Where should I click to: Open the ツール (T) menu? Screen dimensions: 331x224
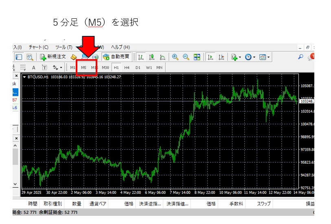pos(64,47)
